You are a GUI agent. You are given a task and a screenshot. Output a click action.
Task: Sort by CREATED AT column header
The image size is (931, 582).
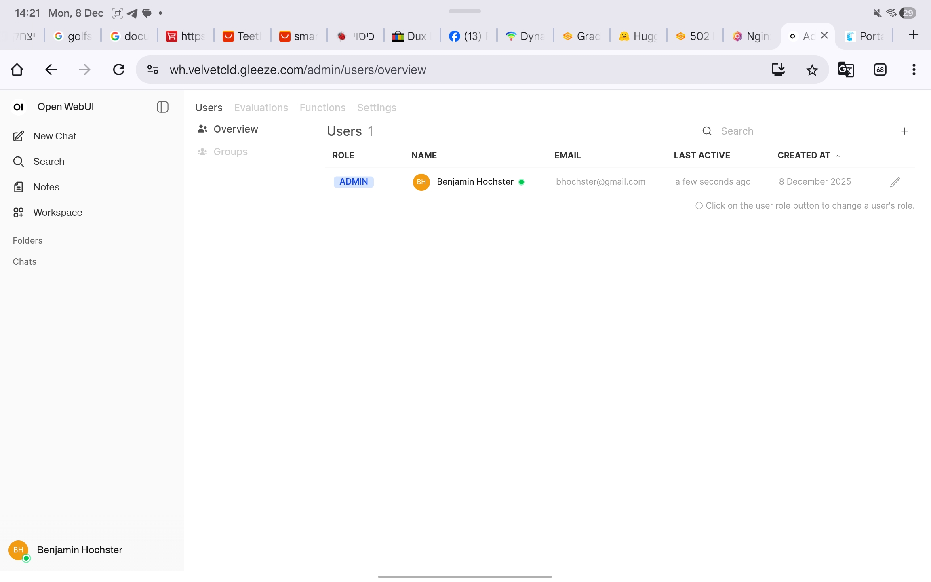(804, 156)
